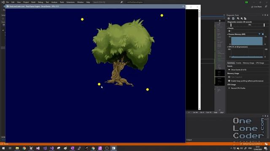
Task: Open the editor tab list dropdown arrow
Action: [224, 15]
